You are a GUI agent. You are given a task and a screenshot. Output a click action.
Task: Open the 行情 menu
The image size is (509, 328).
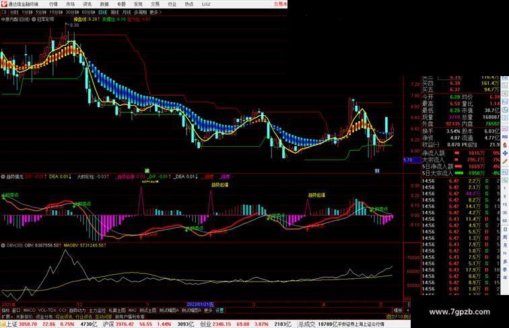(x=53, y=4)
